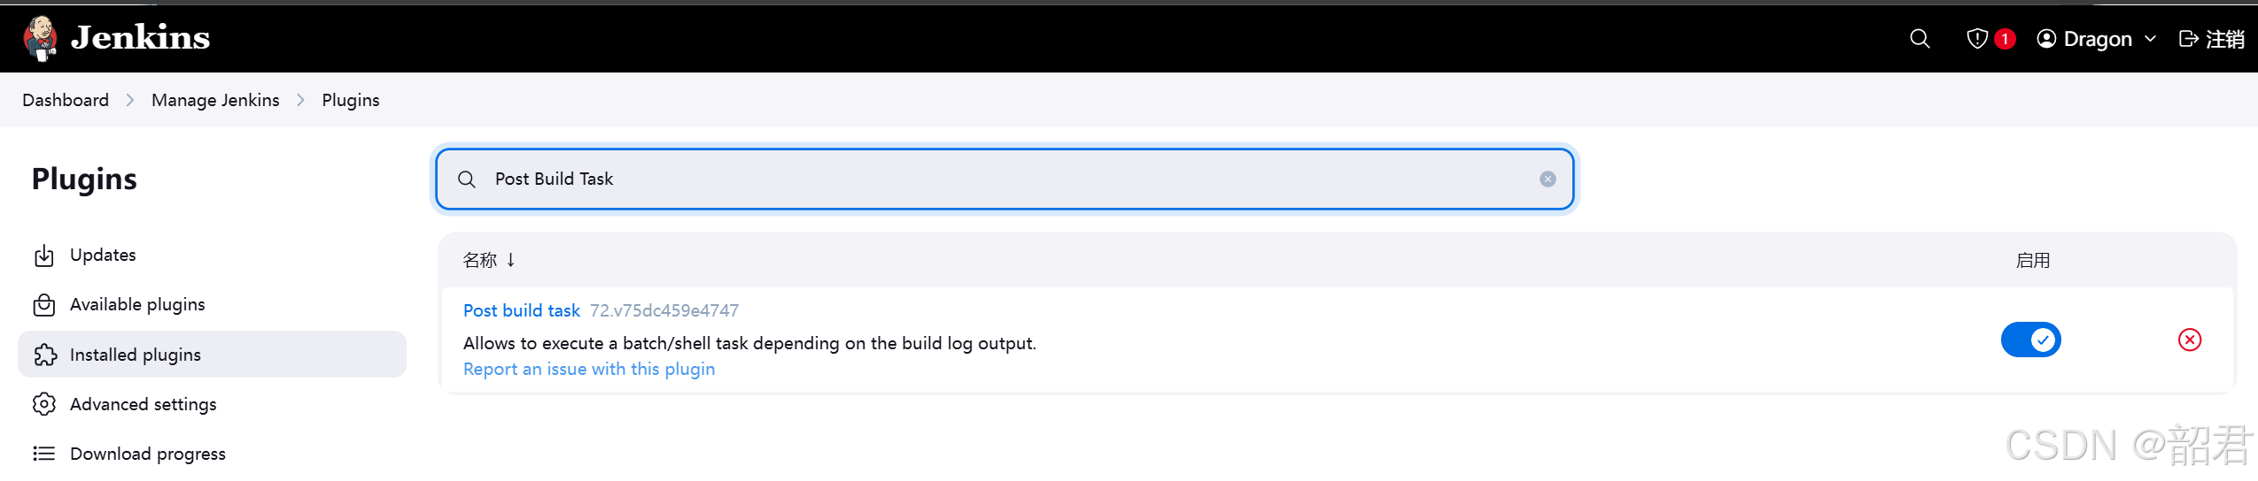Viewport: 2258px width, 481px height.
Task: Expand breadcrumb chevron after Manage Jenkins
Action: click(x=300, y=100)
